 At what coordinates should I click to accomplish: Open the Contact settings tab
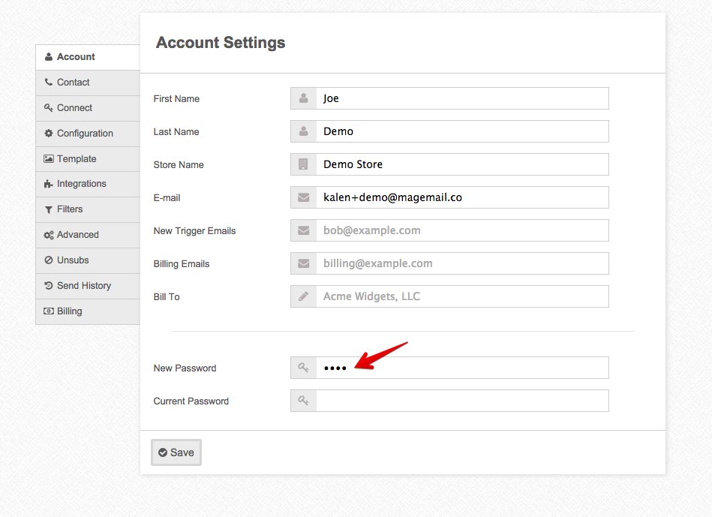coord(74,83)
